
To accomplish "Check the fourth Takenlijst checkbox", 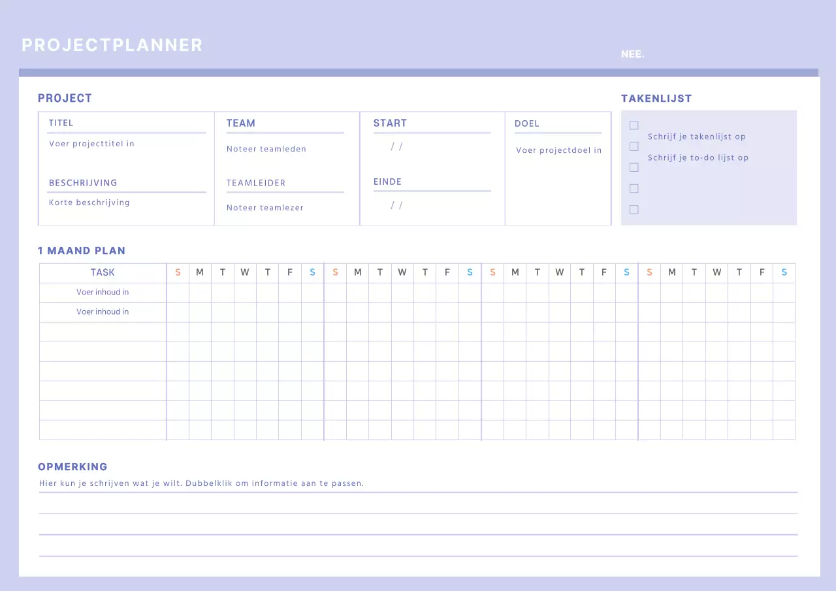I will (x=634, y=188).
